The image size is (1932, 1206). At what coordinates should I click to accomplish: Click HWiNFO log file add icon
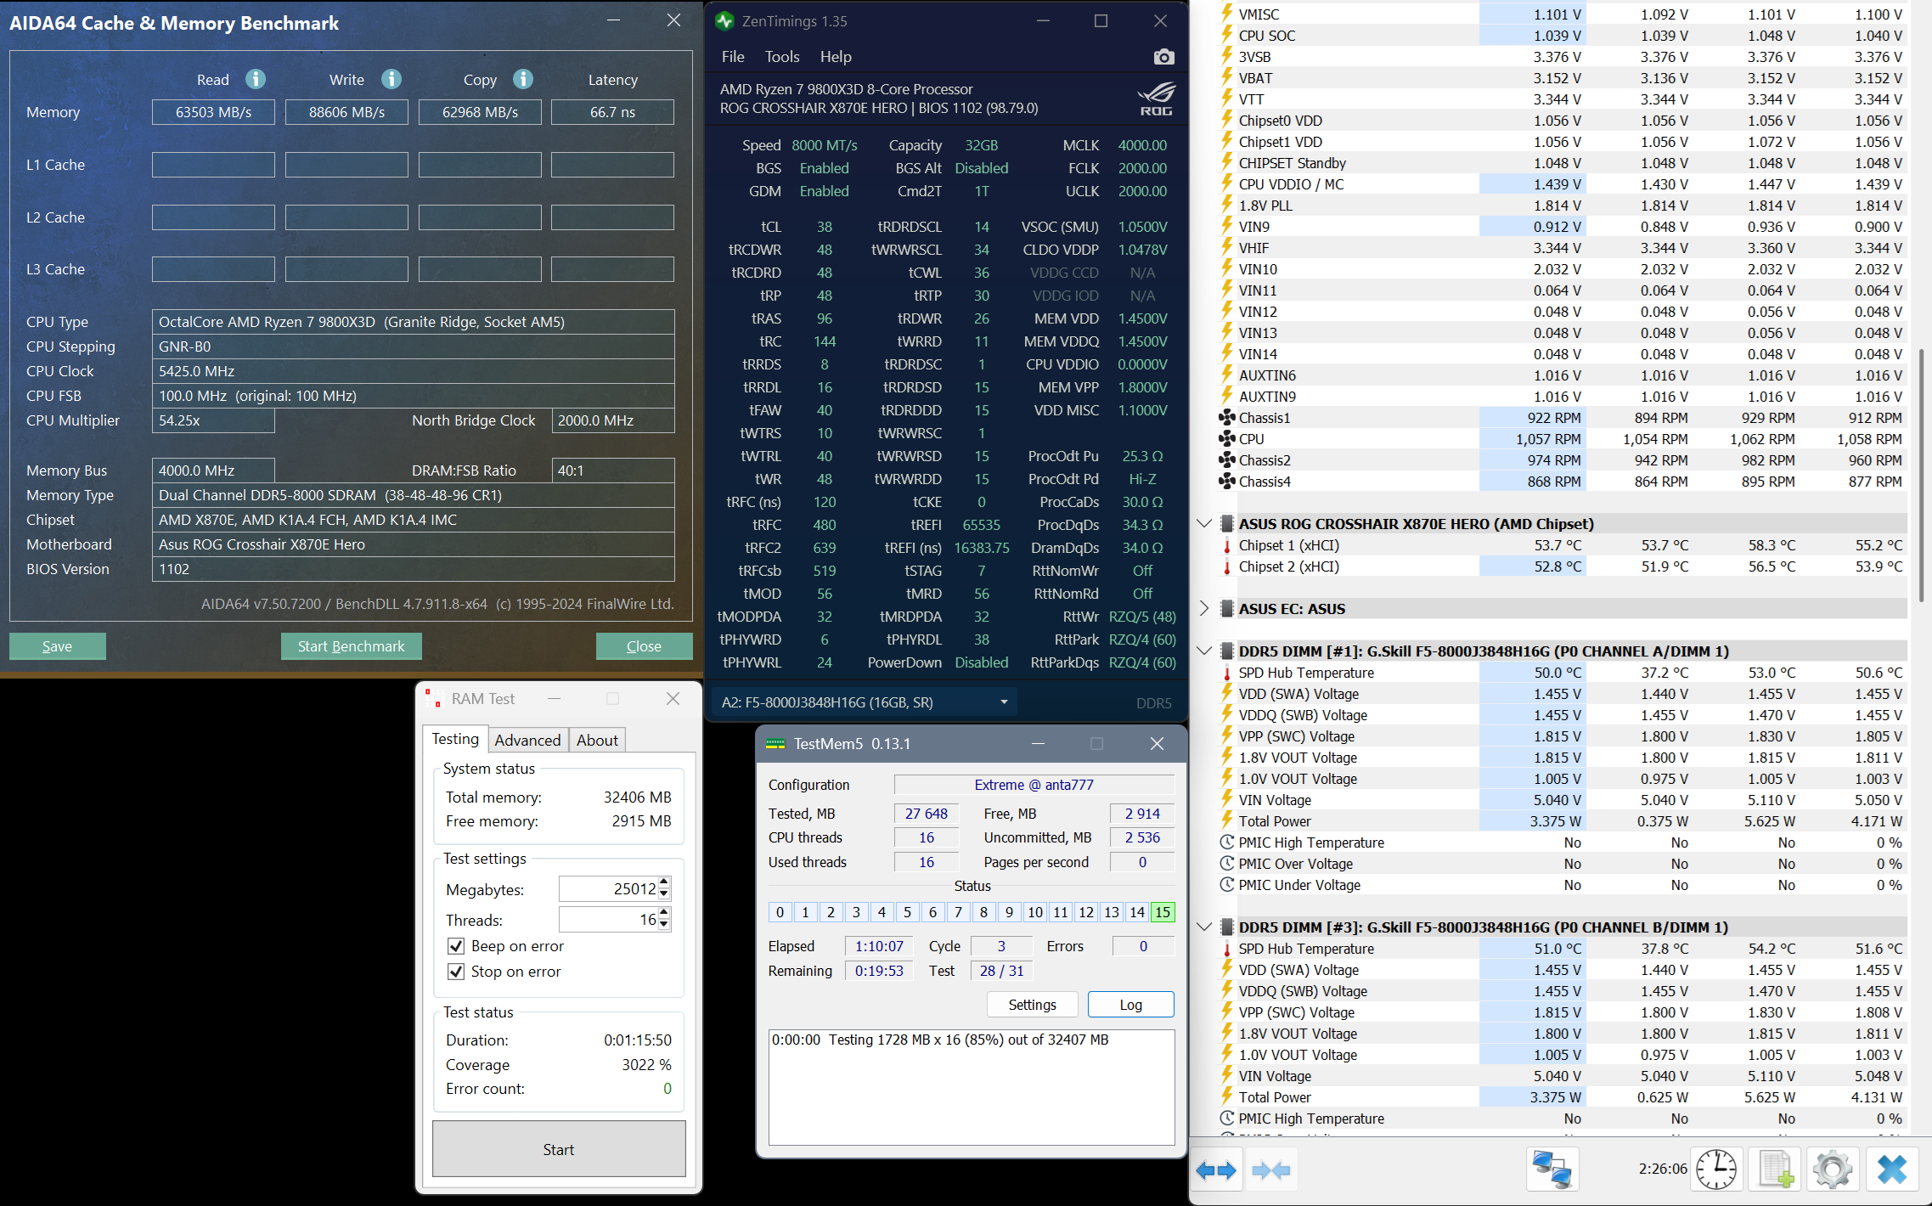[x=1775, y=1170]
